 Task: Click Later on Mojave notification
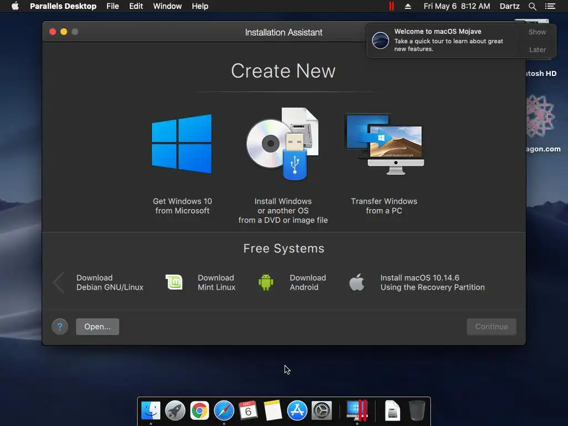[537, 49]
